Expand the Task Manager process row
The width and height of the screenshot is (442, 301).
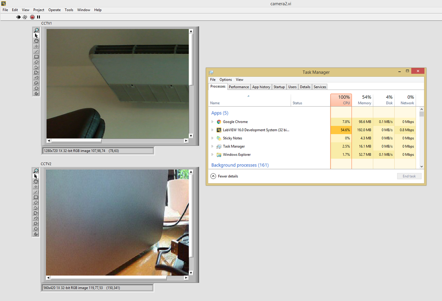point(212,147)
